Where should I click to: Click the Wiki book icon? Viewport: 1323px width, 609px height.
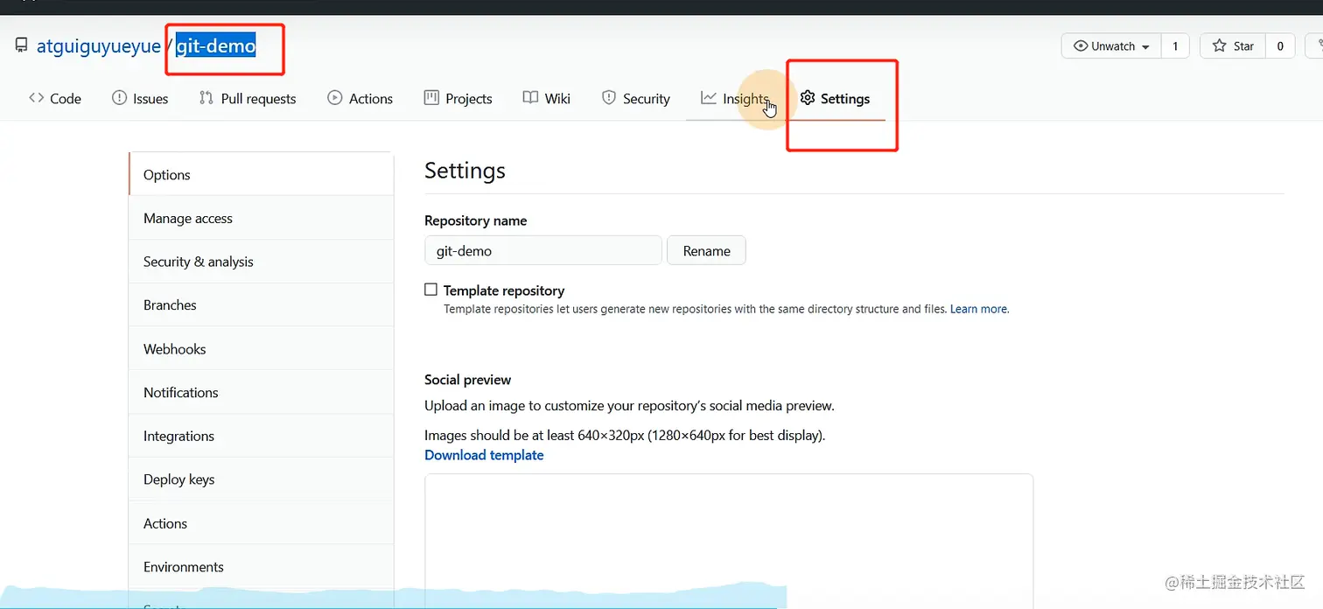coord(530,98)
